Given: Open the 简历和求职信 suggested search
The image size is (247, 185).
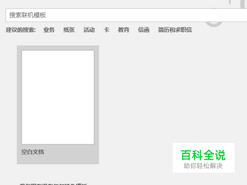Looking at the screenshot, I should coord(175,30).
